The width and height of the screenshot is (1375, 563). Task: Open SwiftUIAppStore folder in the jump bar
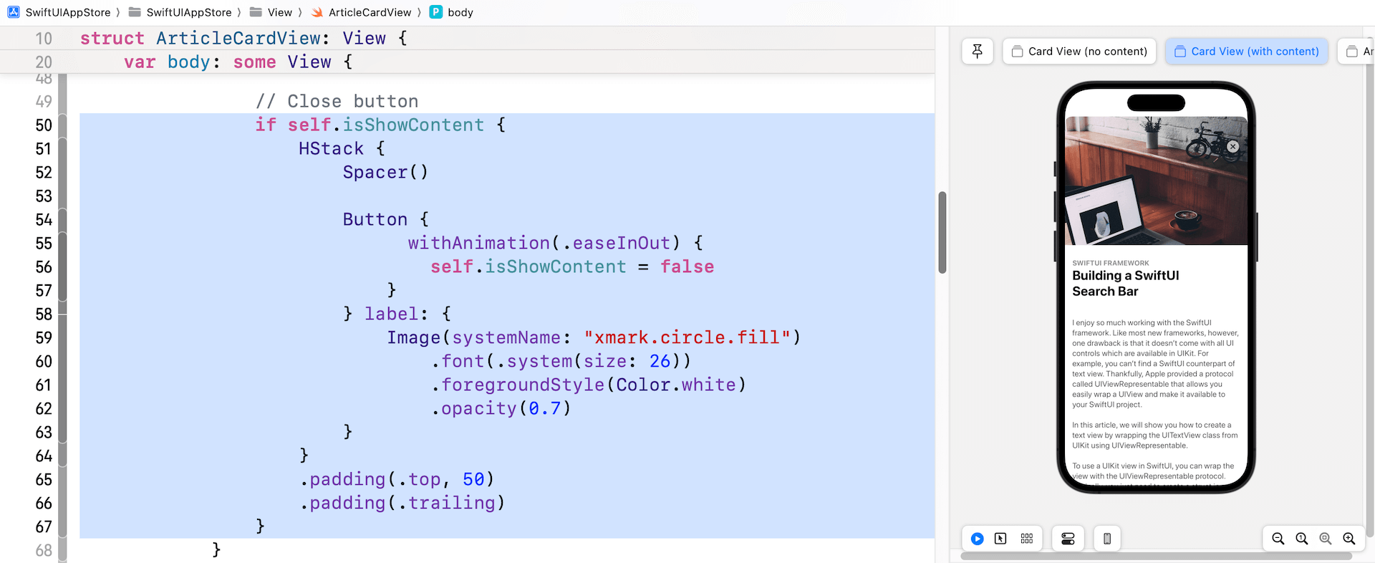point(180,12)
